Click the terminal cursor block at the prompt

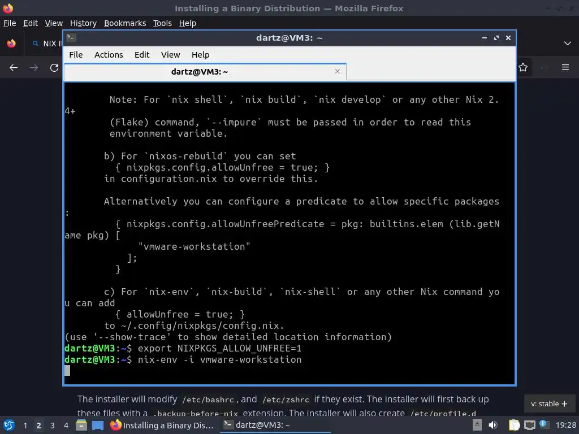point(67,371)
